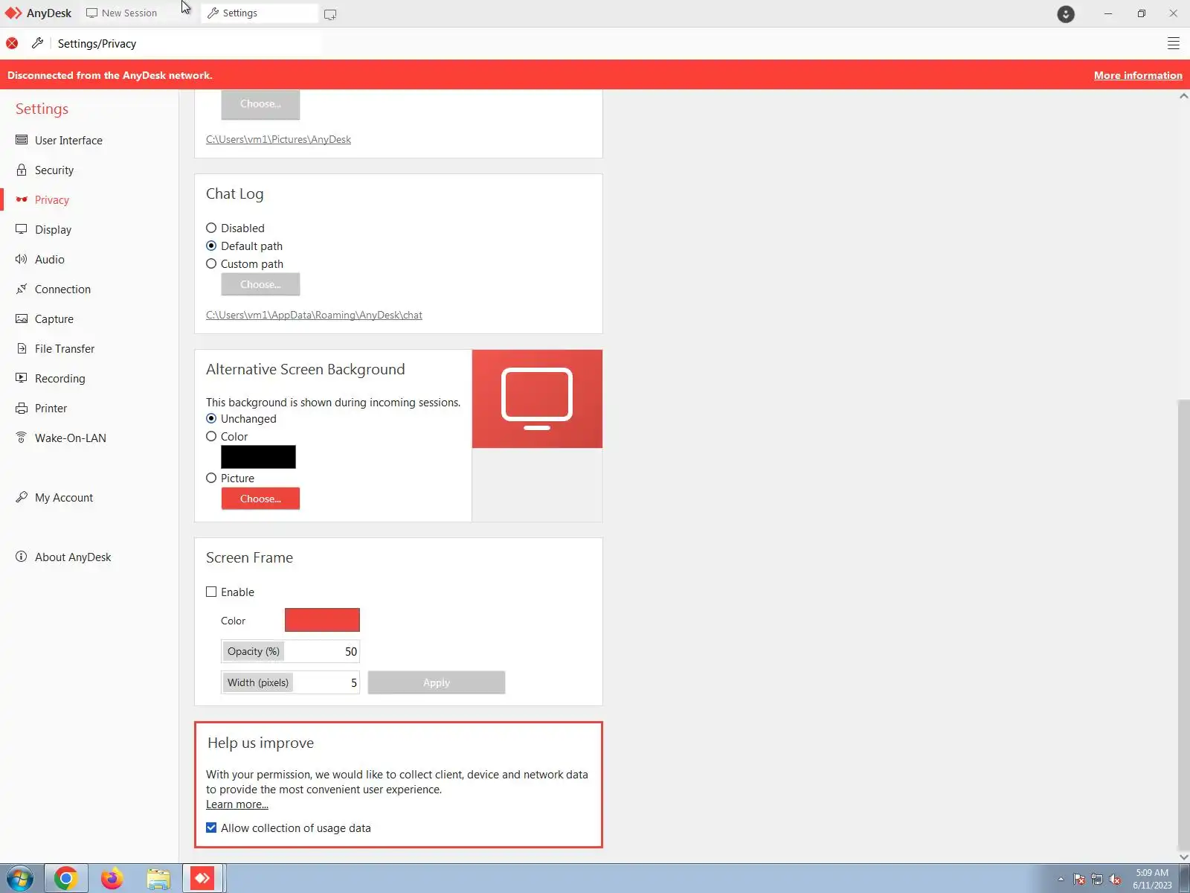Screen dimensions: 1190x893
Task: Click the Action Center flag tray icon
Action: point(1079,880)
